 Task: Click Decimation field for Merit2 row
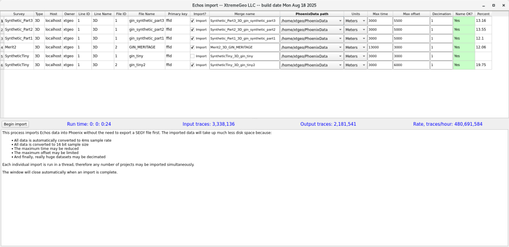coord(441,47)
